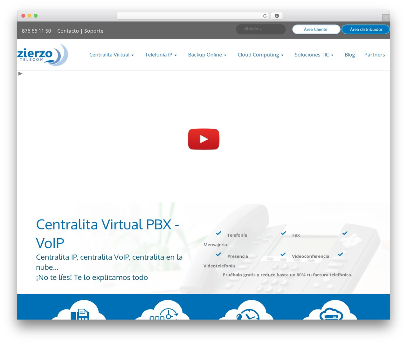407x344 pixels.
Task: Open the Área Cliente button
Action: (316, 29)
